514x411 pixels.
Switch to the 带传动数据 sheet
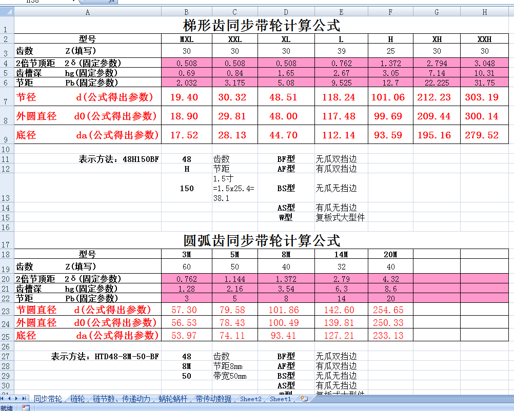tap(213, 399)
